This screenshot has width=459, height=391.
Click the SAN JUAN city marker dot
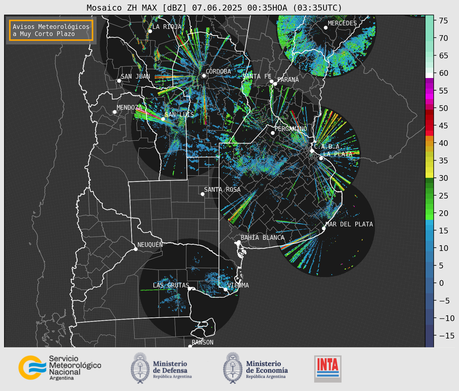[x=119, y=81]
